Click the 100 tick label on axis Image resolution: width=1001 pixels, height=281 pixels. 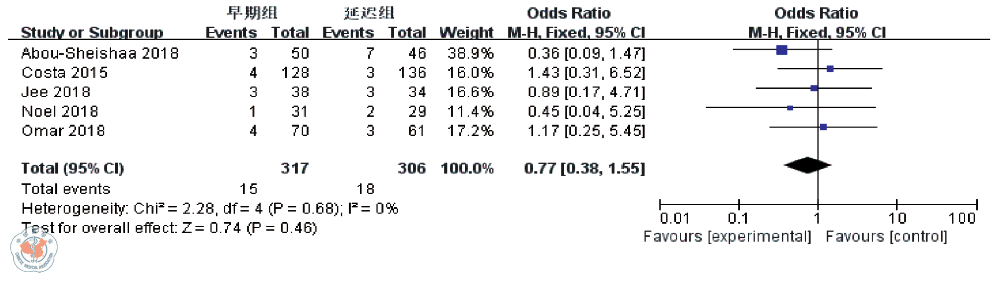[x=962, y=218]
